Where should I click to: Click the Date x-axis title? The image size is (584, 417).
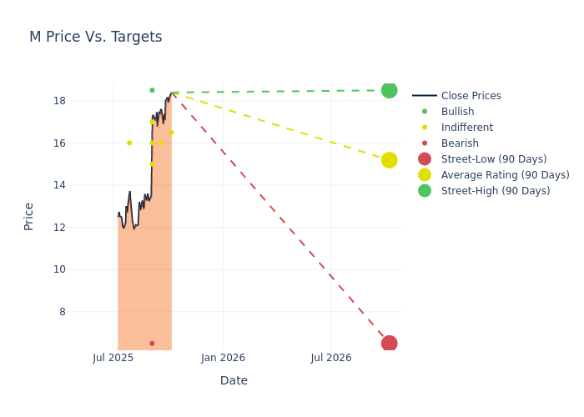[234, 380]
